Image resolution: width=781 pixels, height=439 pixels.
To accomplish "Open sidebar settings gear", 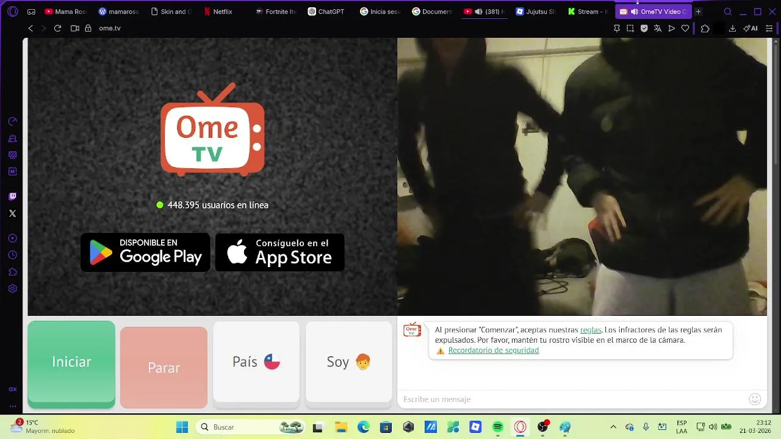I will coord(12,289).
